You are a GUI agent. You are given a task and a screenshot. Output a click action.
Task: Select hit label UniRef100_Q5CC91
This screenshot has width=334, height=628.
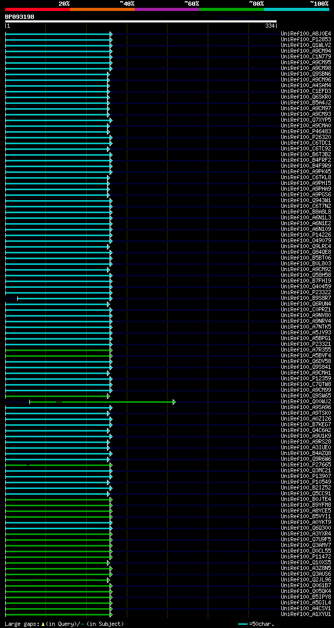306,493
